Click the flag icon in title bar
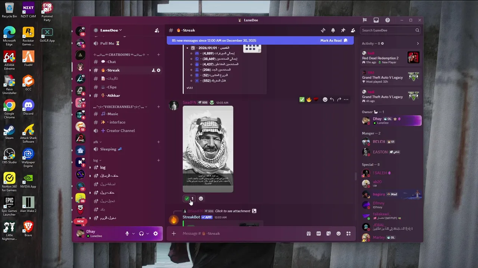 click(x=365, y=20)
